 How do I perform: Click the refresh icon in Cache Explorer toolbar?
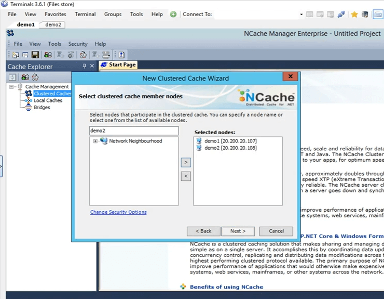pyautogui.click(x=12, y=77)
